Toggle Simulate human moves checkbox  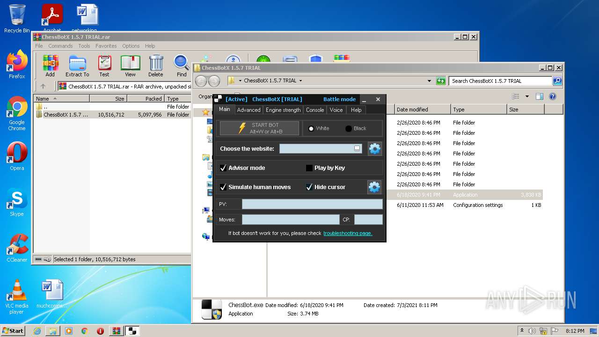click(223, 187)
